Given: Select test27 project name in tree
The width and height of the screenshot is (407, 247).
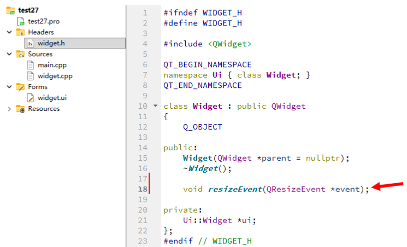Looking at the screenshot, I should 28,10.
